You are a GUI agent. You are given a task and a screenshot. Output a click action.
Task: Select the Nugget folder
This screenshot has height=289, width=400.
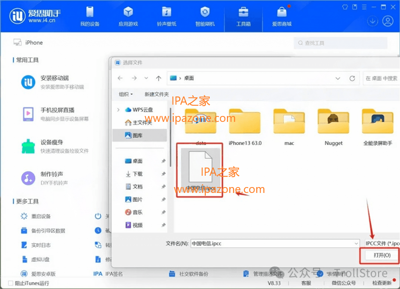334,127
